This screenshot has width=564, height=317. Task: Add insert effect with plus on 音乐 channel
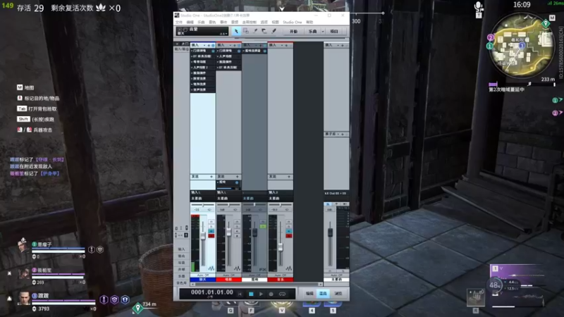[x=286, y=45]
